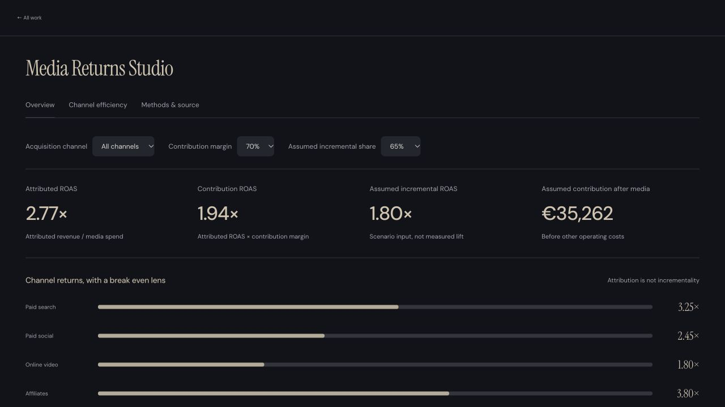Click the Attributed ROAS value 2.77×
Screen dimensions: 725x407
pyautogui.click(x=46, y=214)
